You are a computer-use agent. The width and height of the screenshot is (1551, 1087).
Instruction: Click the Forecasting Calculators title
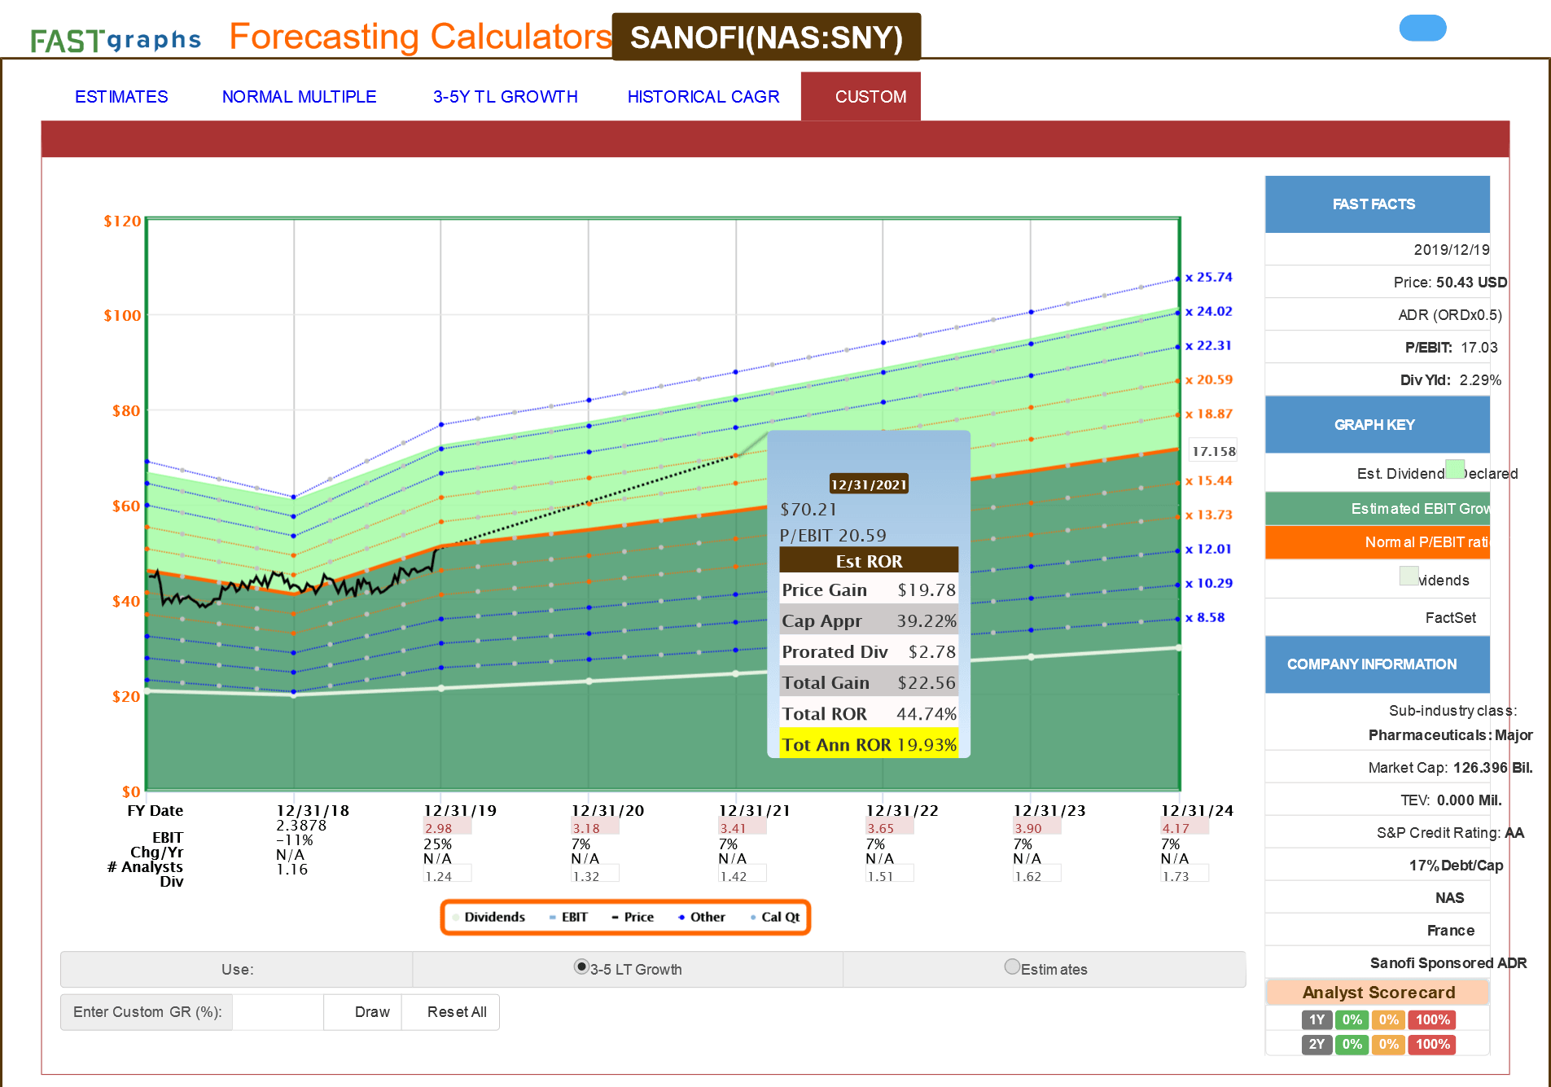coord(420,37)
